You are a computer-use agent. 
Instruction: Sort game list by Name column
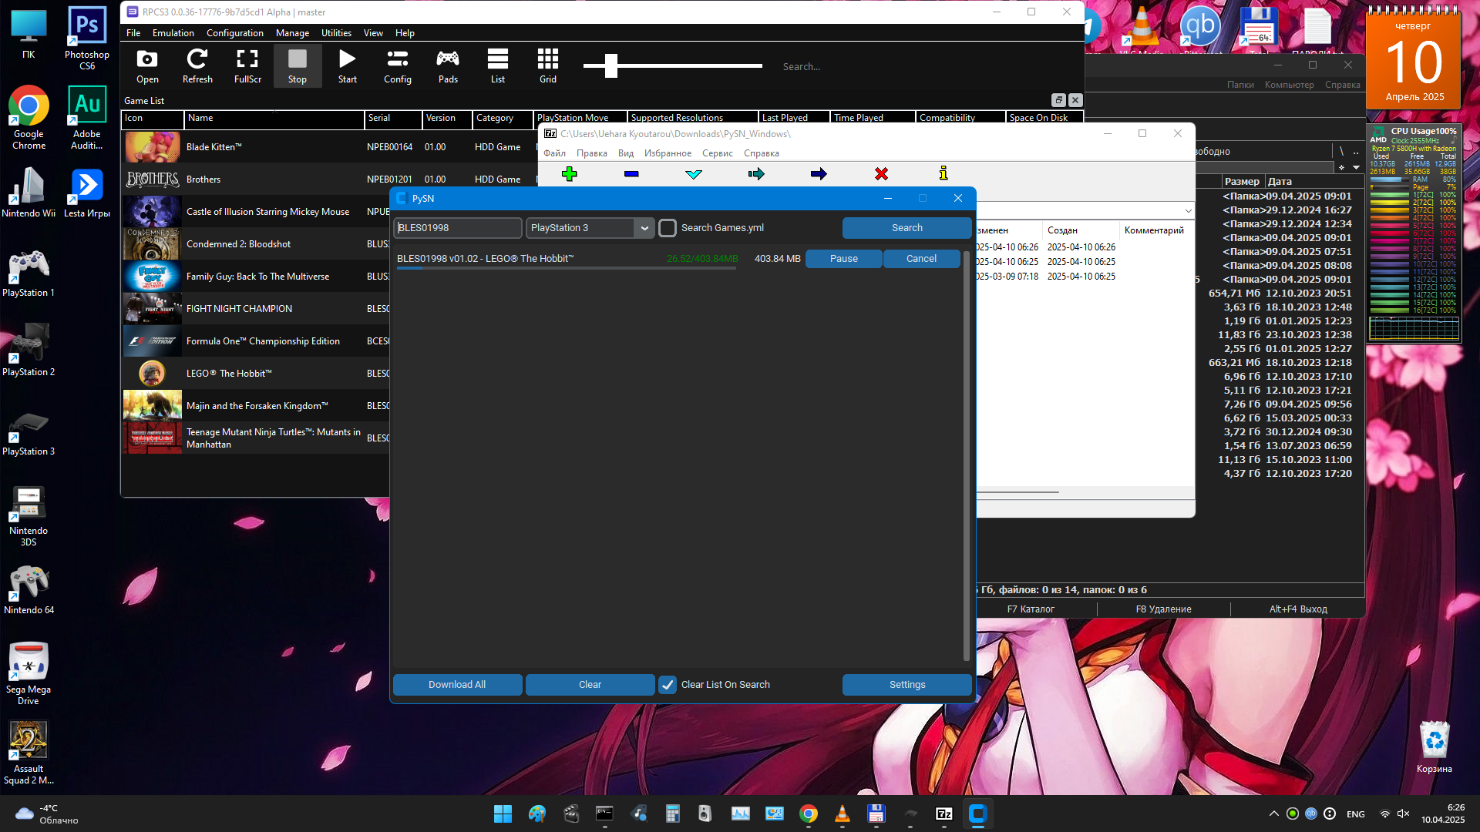pos(274,118)
